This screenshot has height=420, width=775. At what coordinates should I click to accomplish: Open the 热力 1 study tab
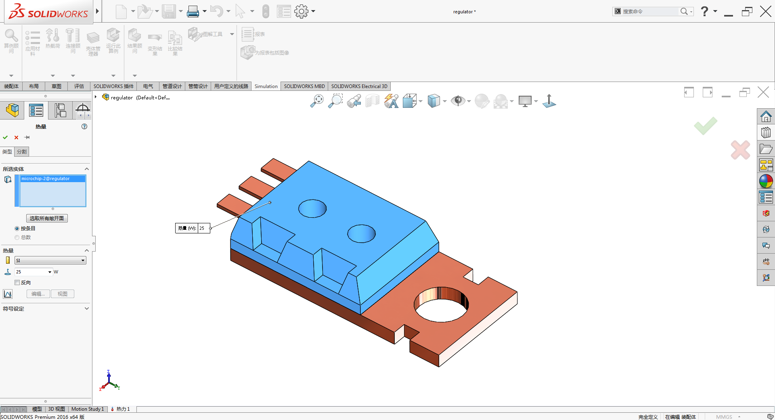tap(120, 409)
